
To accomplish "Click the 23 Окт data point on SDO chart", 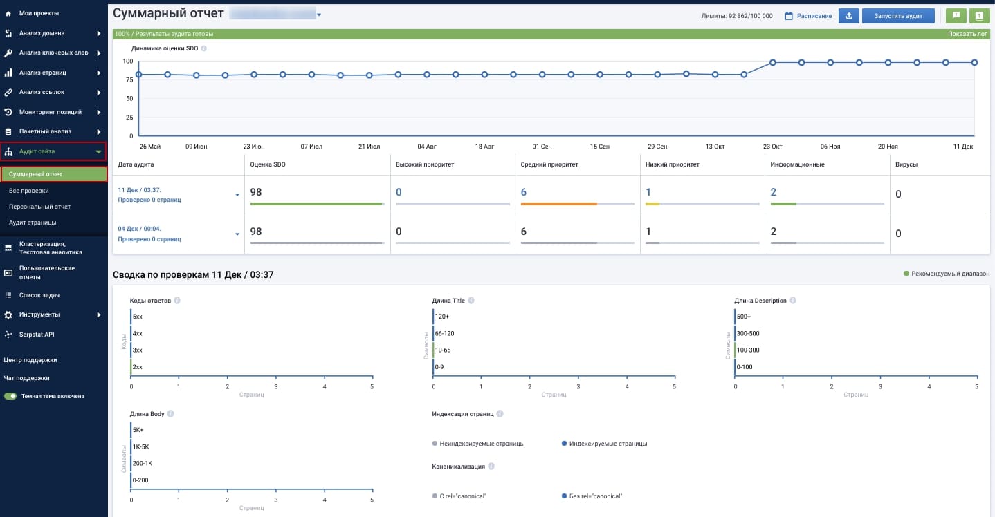I will pos(772,62).
